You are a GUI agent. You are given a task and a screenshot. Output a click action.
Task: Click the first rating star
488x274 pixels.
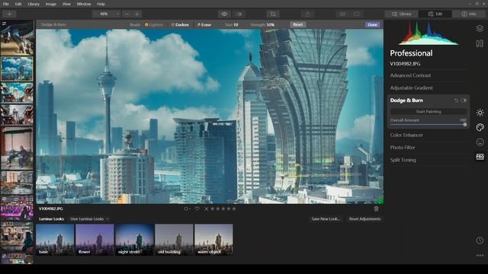pos(212,209)
